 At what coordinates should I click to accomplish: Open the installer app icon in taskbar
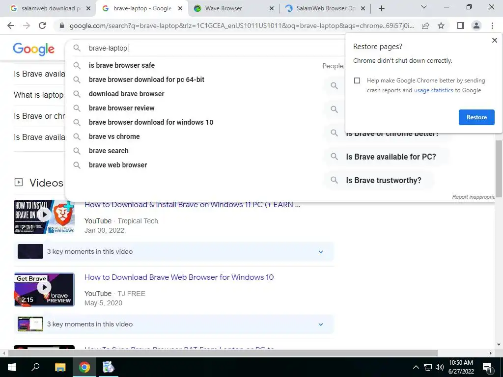click(x=108, y=367)
